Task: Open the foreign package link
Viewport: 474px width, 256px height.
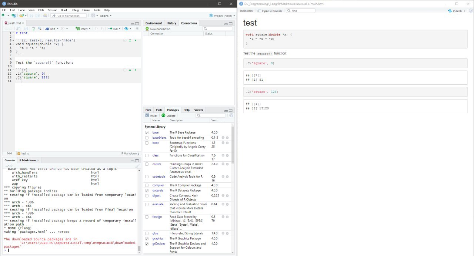Action: (x=157, y=217)
